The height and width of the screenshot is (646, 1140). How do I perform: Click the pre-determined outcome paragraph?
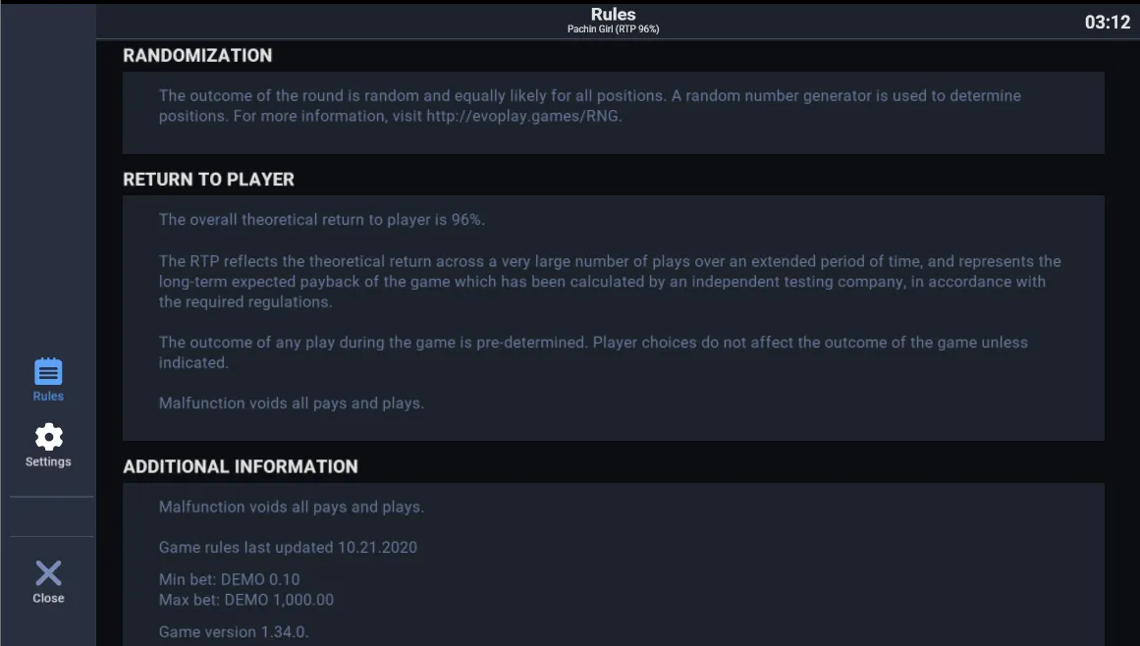click(x=593, y=352)
